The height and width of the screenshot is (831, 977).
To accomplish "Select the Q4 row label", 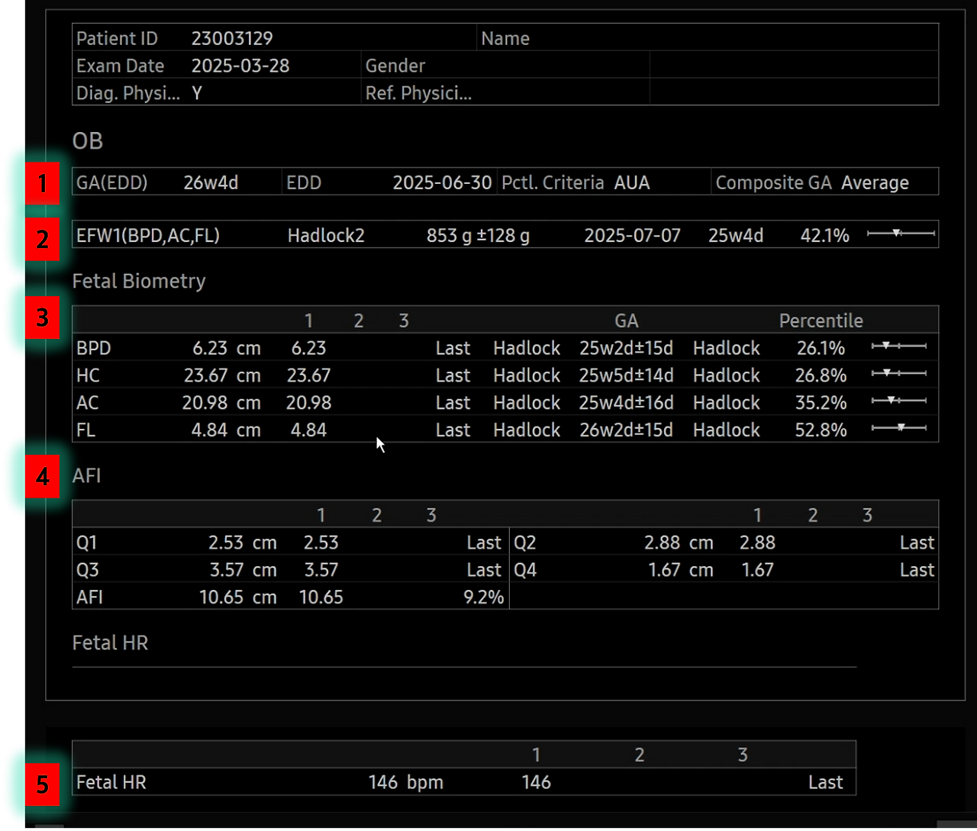I will click(525, 570).
